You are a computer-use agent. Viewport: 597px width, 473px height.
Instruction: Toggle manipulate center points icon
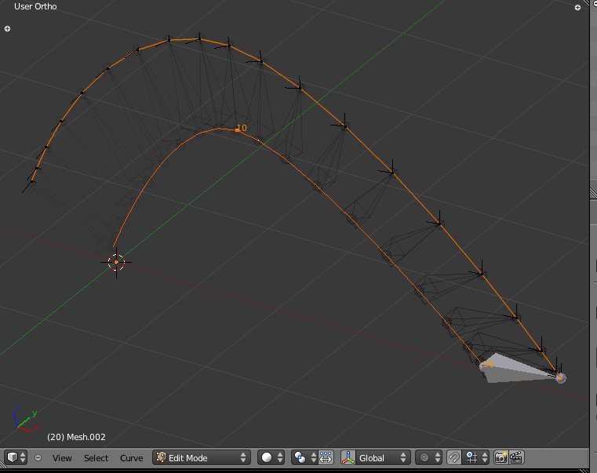tap(326, 457)
